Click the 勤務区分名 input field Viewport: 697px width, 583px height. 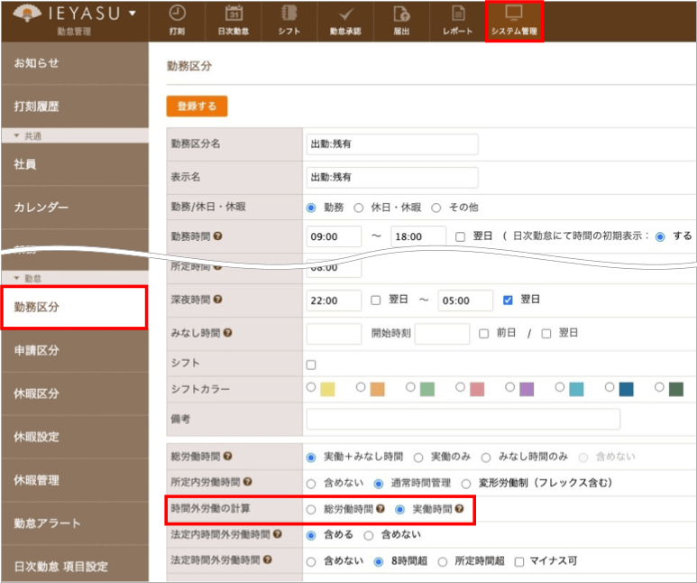(x=392, y=144)
